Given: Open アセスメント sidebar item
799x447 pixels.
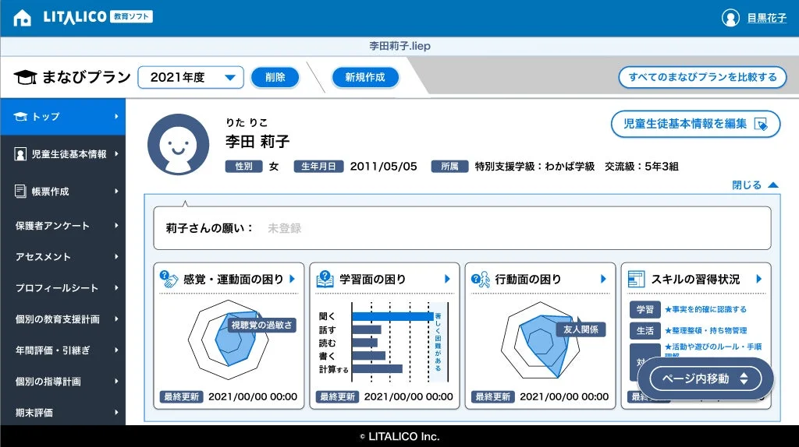Looking at the screenshot, I should [x=62, y=257].
